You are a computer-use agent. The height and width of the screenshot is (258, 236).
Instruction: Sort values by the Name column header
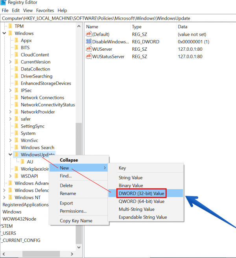[x=108, y=27]
